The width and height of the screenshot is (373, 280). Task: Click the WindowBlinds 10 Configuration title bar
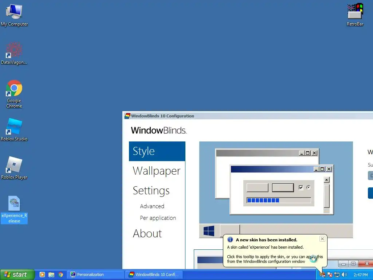(248, 116)
